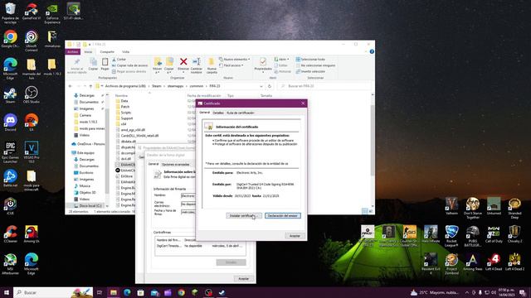
Task: Click Cortar in the ribbon
Action: tap(119, 59)
